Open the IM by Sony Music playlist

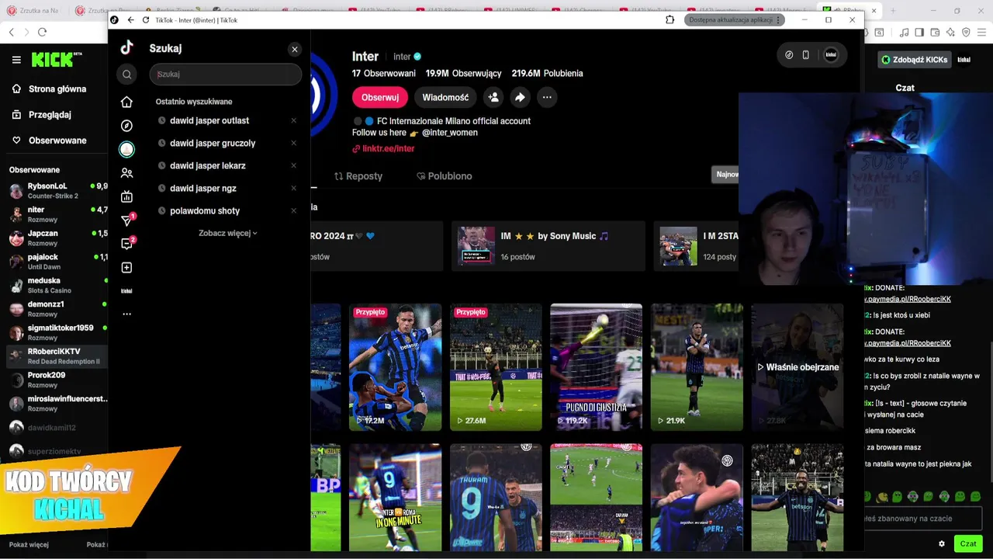[548, 246]
